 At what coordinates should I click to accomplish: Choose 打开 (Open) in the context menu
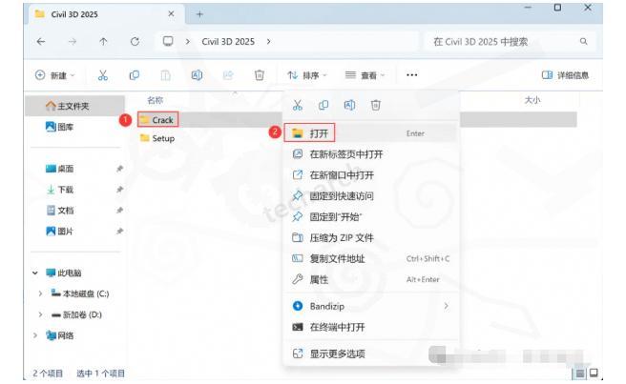tap(371, 133)
